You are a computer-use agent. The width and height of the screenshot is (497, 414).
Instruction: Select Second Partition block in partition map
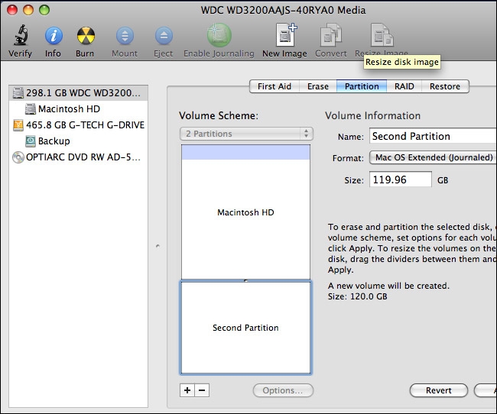(245, 328)
